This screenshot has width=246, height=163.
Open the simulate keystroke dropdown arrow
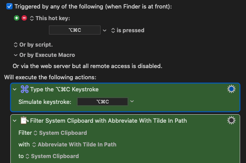pos(132,101)
